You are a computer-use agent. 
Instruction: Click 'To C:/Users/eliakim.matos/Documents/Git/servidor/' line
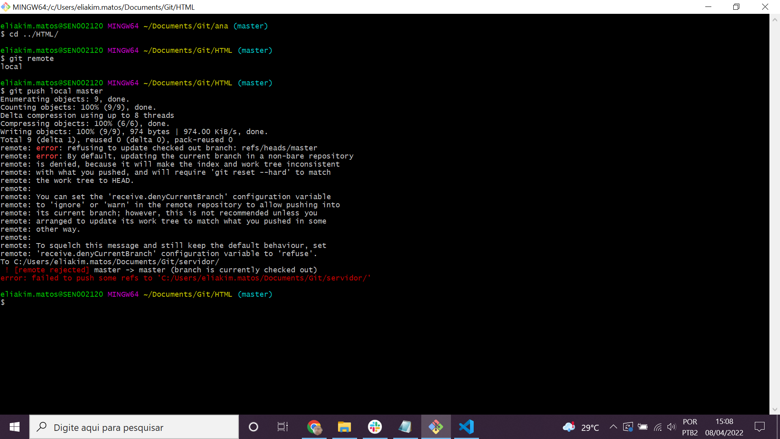[x=110, y=262]
